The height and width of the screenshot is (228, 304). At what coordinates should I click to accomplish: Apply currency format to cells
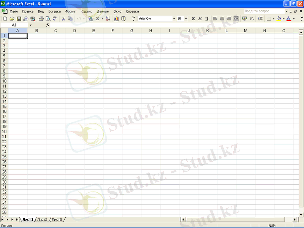(x=244, y=19)
